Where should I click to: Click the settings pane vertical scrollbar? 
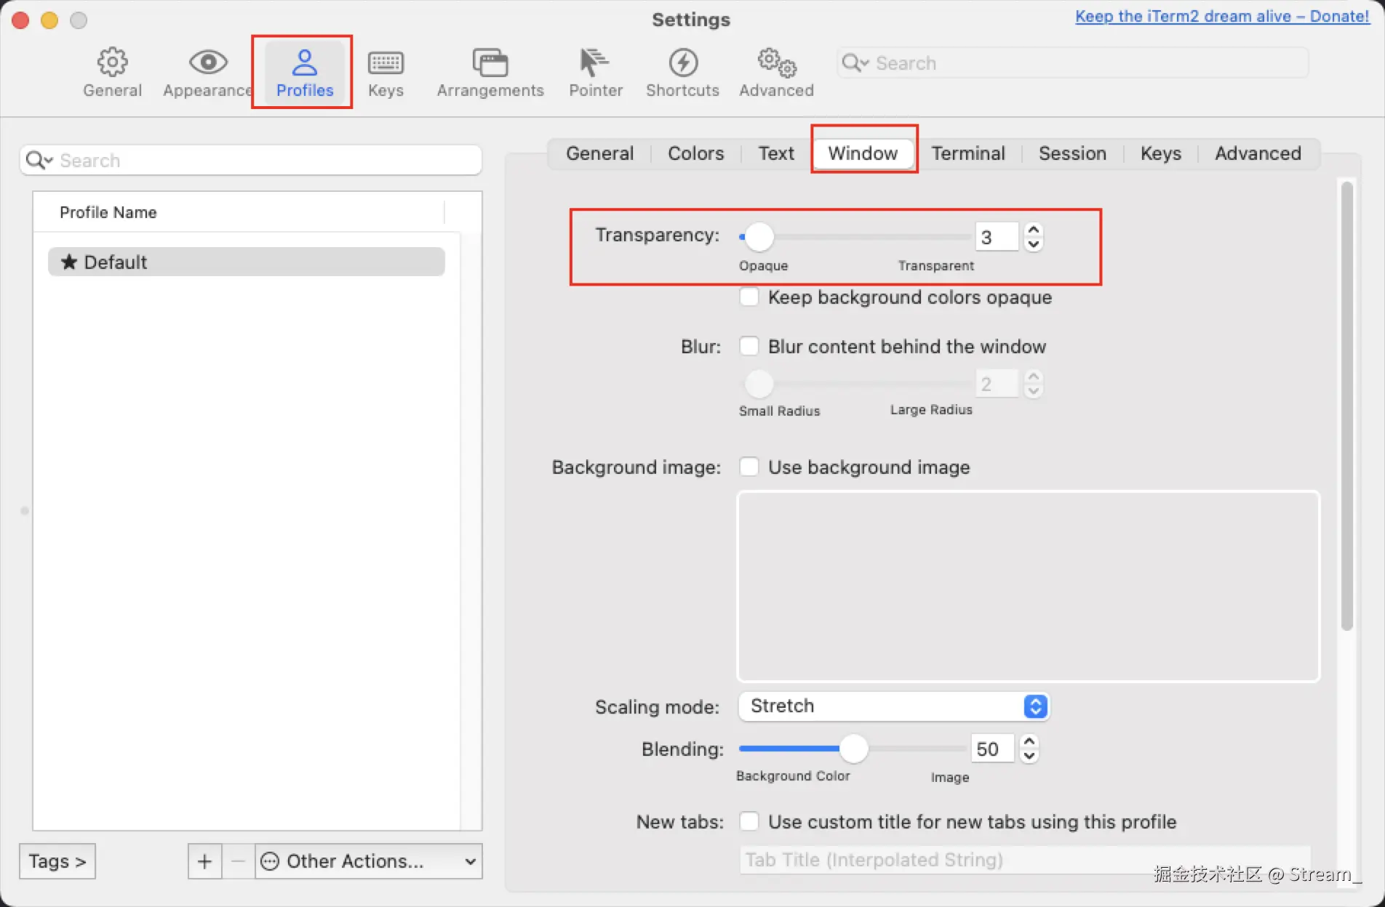click(1347, 406)
